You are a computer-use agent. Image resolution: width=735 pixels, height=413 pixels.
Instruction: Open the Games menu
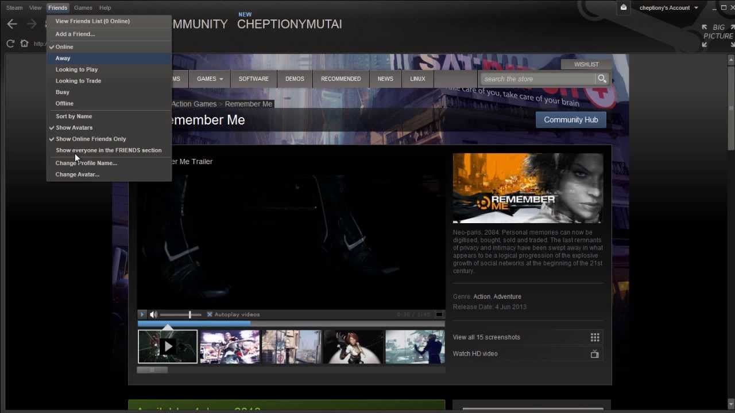[83, 7]
